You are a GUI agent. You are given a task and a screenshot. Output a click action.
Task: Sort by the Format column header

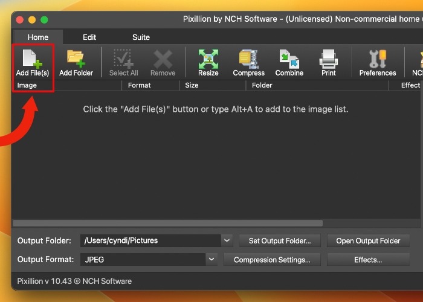(x=150, y=85)
